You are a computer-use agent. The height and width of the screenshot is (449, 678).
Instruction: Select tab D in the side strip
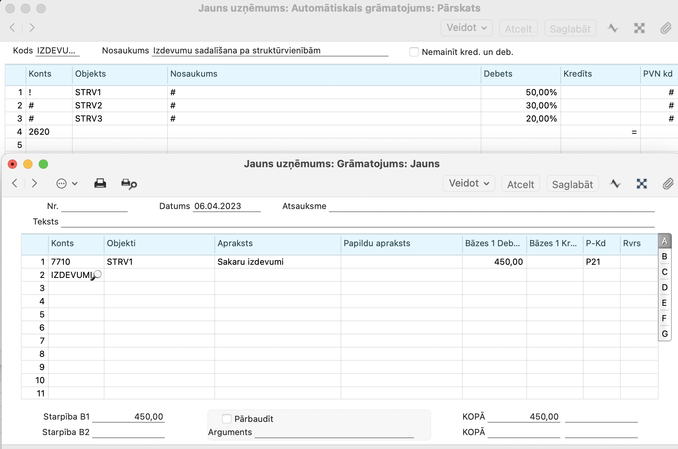click(664, 288)
